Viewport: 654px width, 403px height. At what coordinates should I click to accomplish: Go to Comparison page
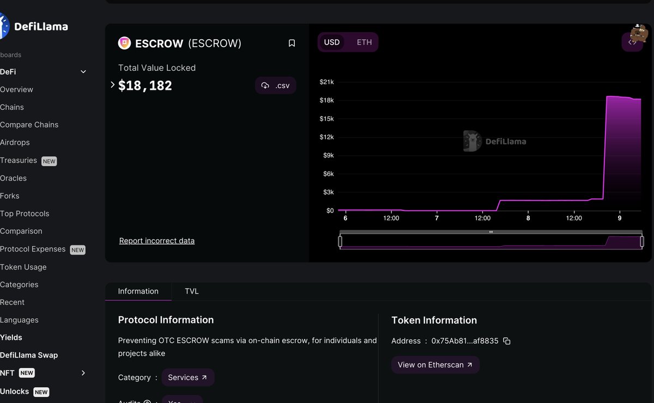(21, 231)
